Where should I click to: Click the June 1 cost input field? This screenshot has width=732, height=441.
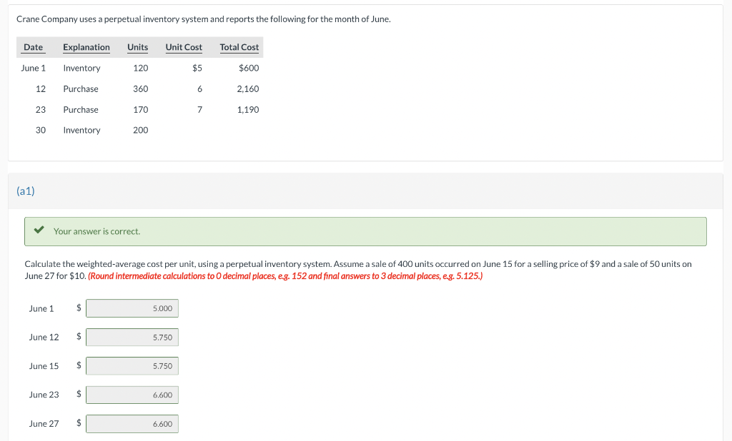point(132,308)
